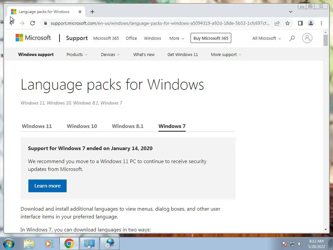Select the Windows 7 tab
333x250 pixels.
click(172, 126)
